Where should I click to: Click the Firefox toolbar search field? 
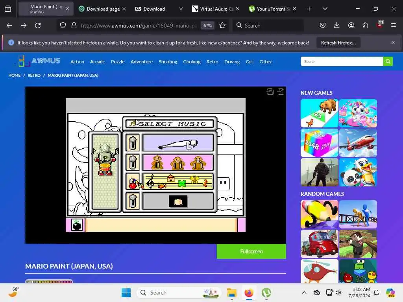[268, 26]
